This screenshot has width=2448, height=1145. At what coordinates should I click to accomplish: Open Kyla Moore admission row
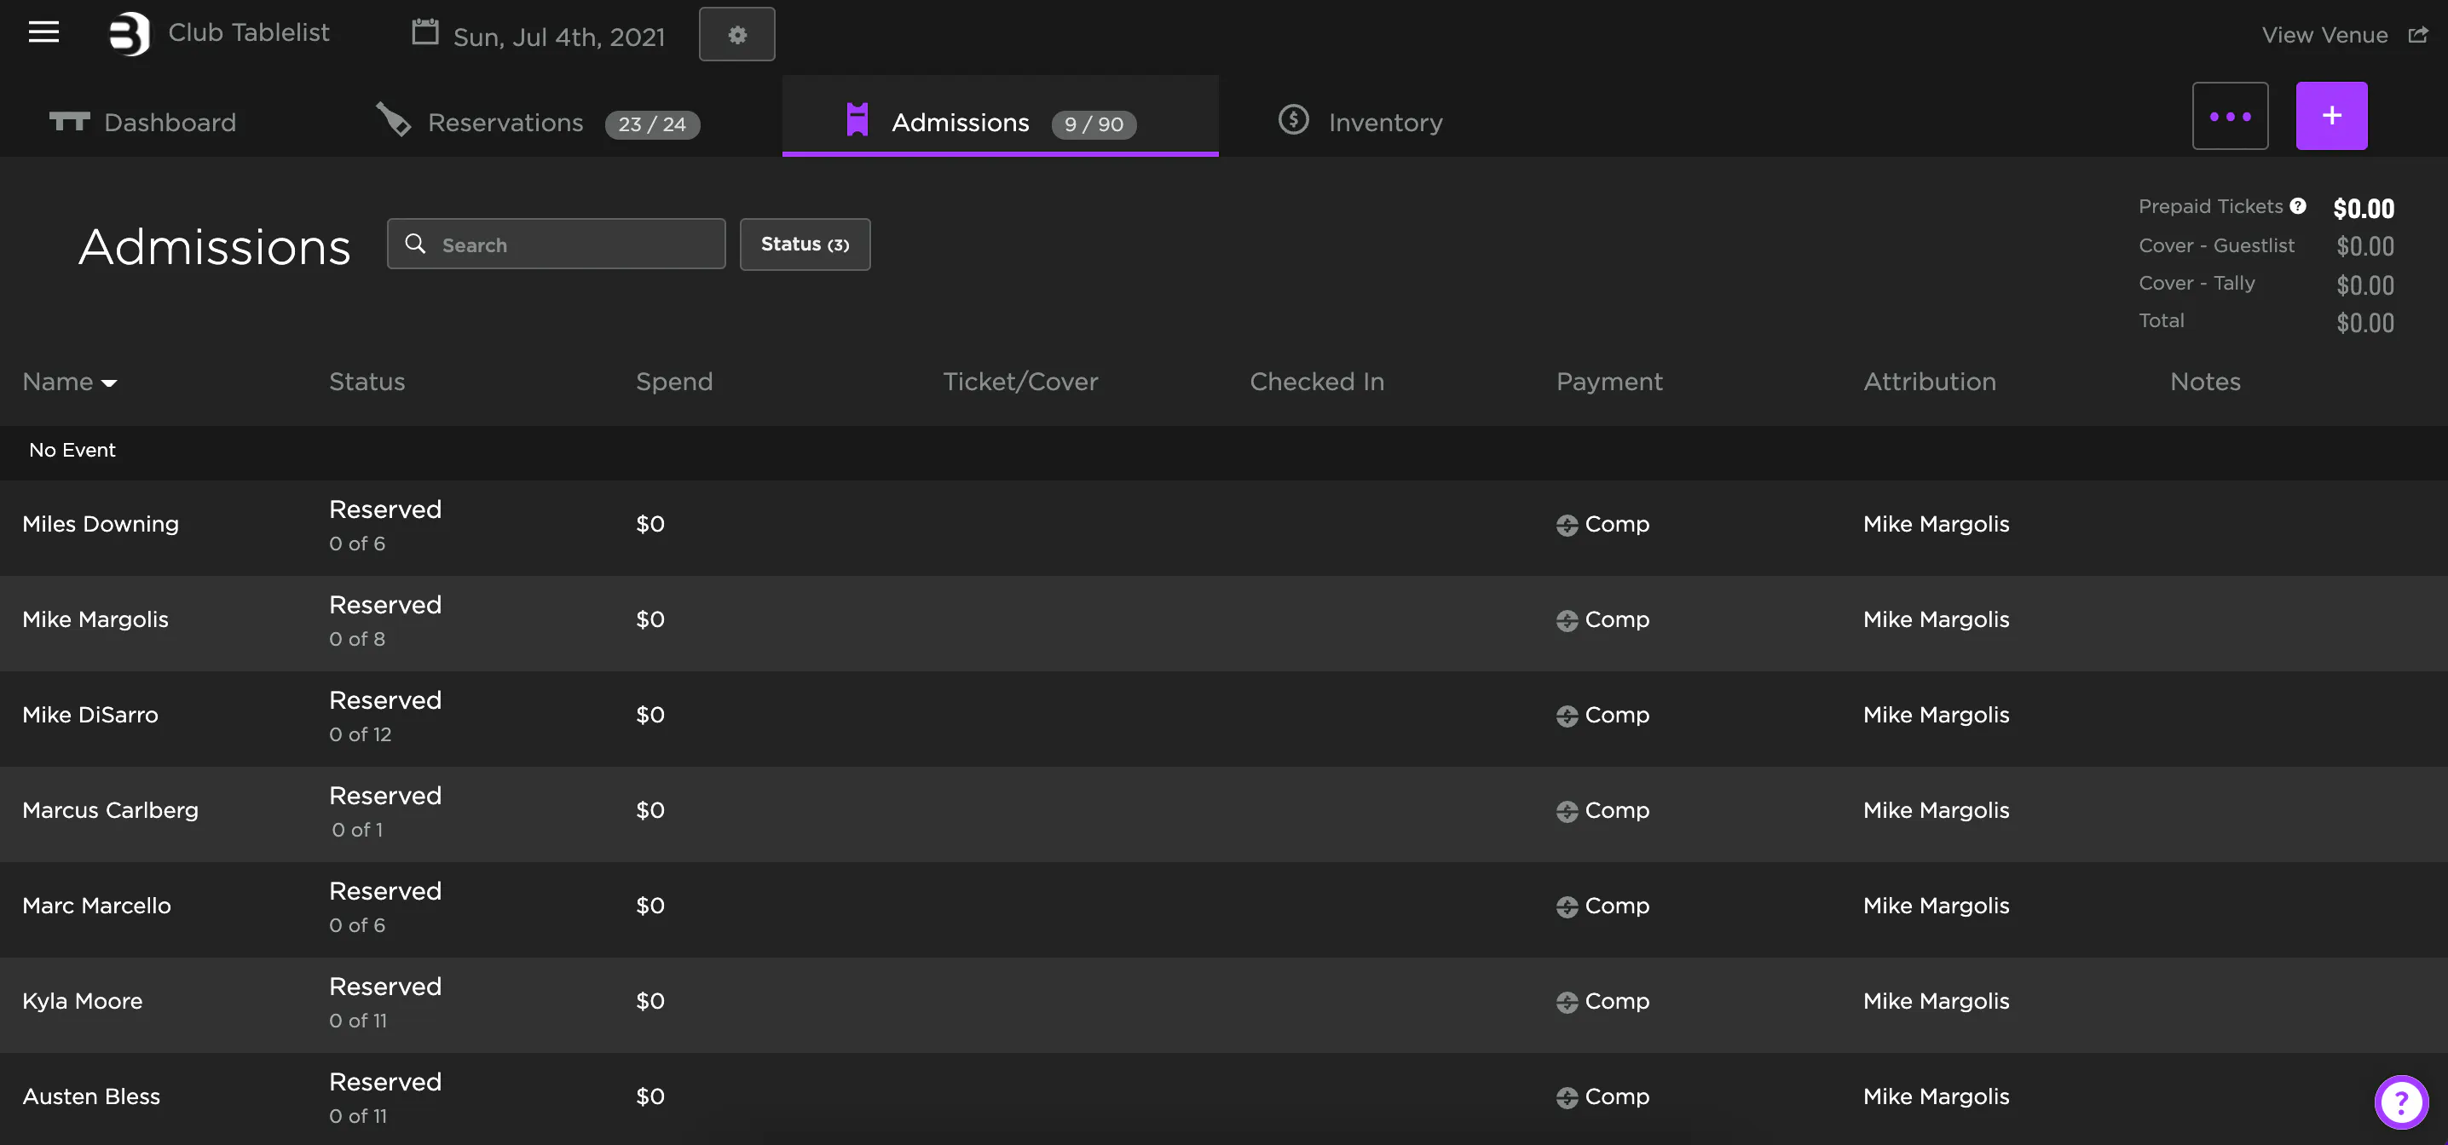tap(83, 1000)
